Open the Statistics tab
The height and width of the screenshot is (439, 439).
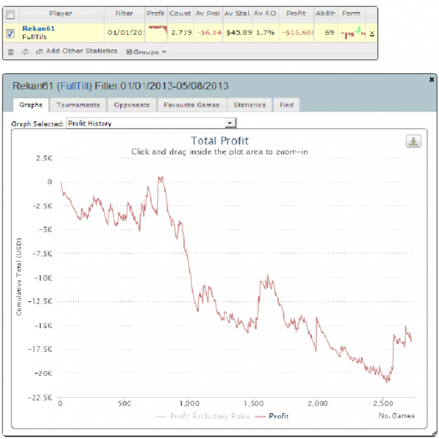pyautogui.click(x=249, y=105)
